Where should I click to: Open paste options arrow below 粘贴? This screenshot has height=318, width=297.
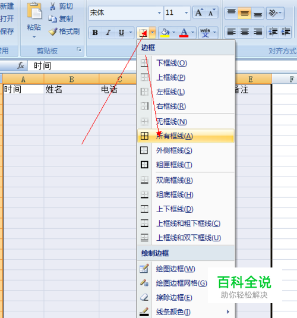(34, 37)
